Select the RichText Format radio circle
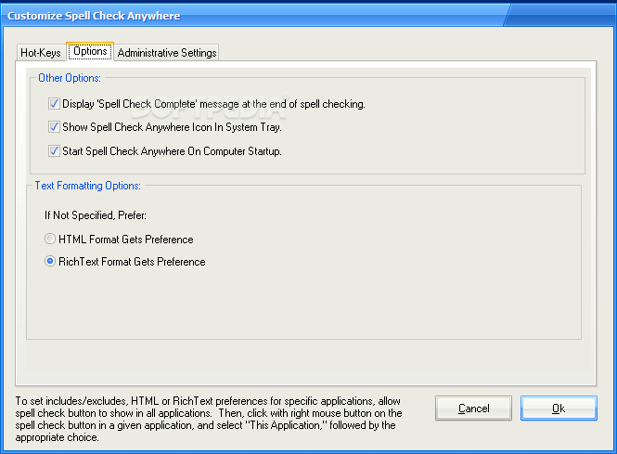 click(x=50, y=261)
